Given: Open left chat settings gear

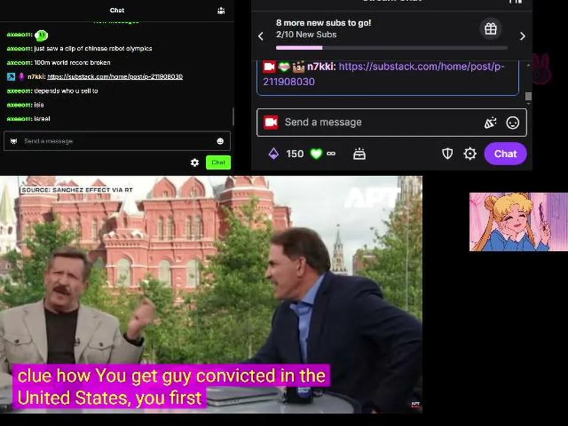Looking at the screenshot, I should (x=195, y=163).
